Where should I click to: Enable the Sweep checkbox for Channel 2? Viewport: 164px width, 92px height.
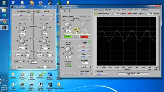[39, 51]
